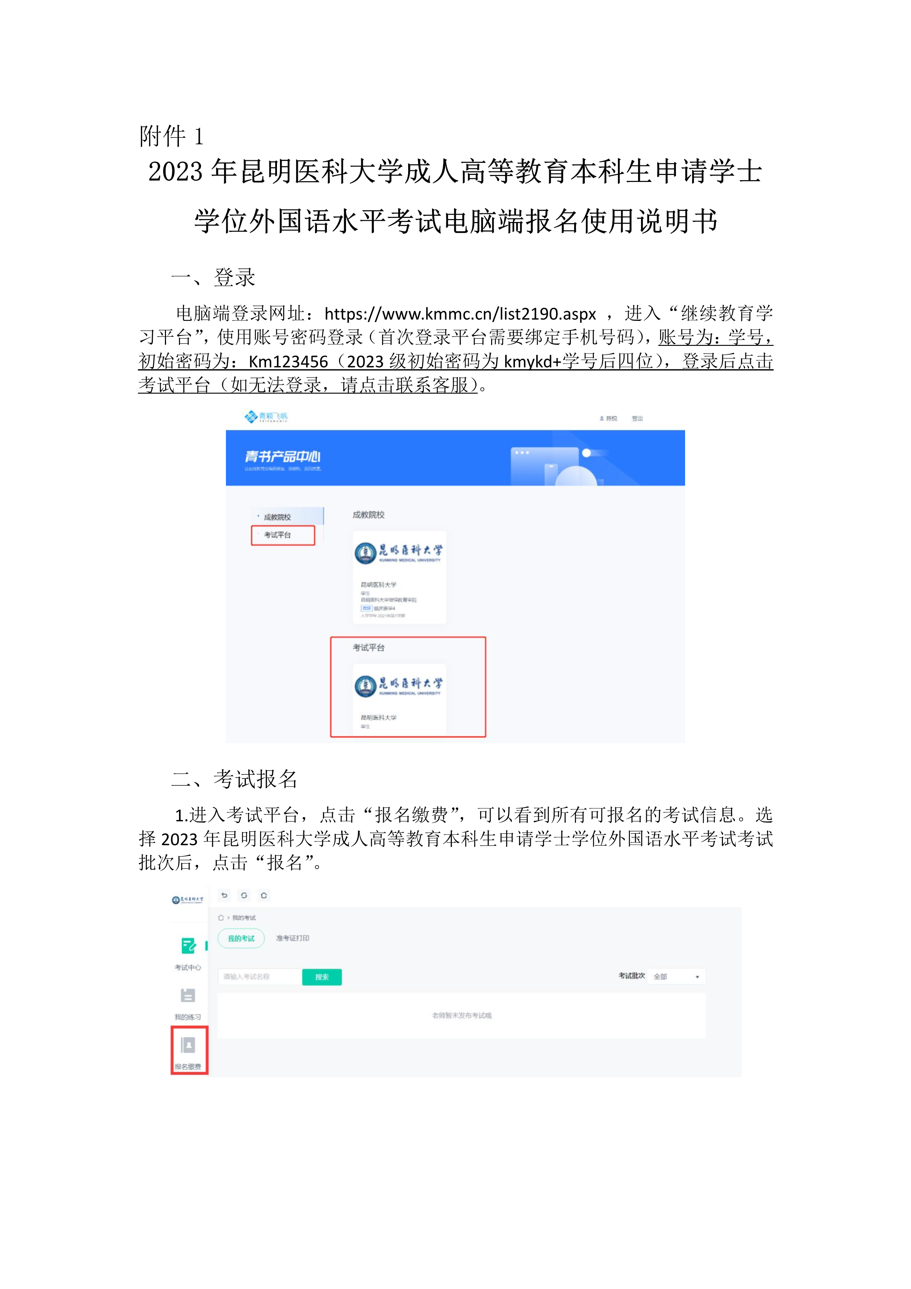Open 我的练习 sidebar icon
Viewport: 911px width, 1289px height.
[188, 1004]
